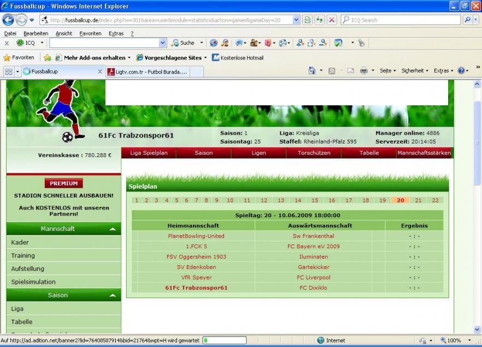Open the Torschützen statistics tab
482x347 pixels.
pyautogui.click(x=314, y=153)
